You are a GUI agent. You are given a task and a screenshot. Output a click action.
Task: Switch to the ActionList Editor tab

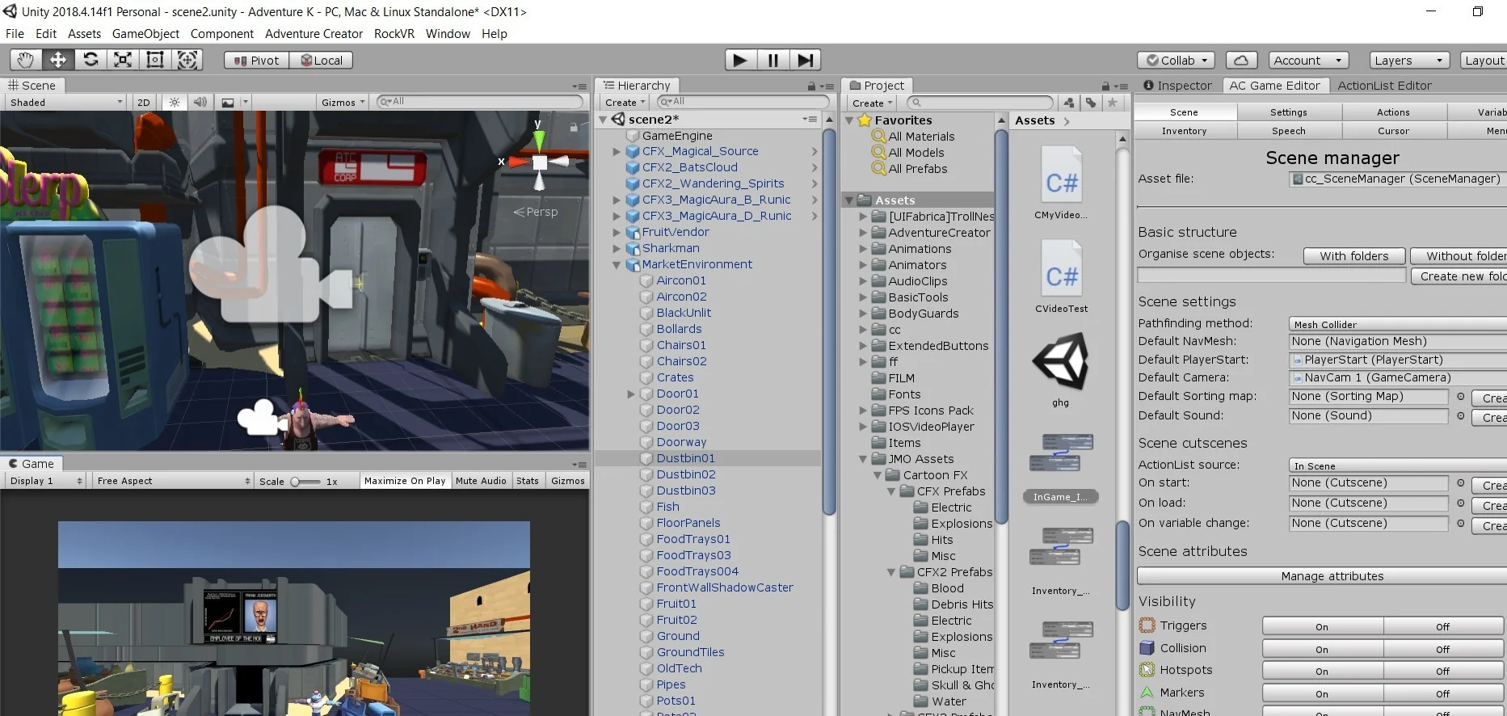[1384, 86]
